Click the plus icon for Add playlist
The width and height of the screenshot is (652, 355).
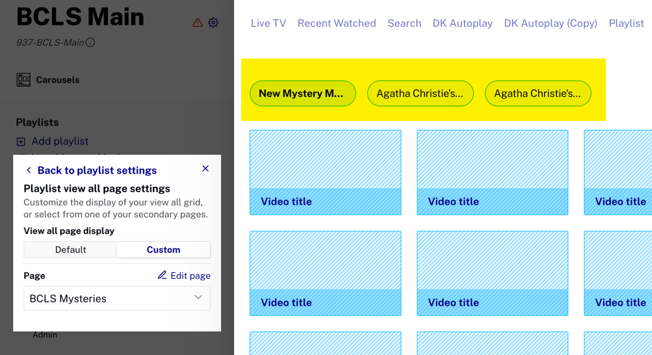pos(21,142)
